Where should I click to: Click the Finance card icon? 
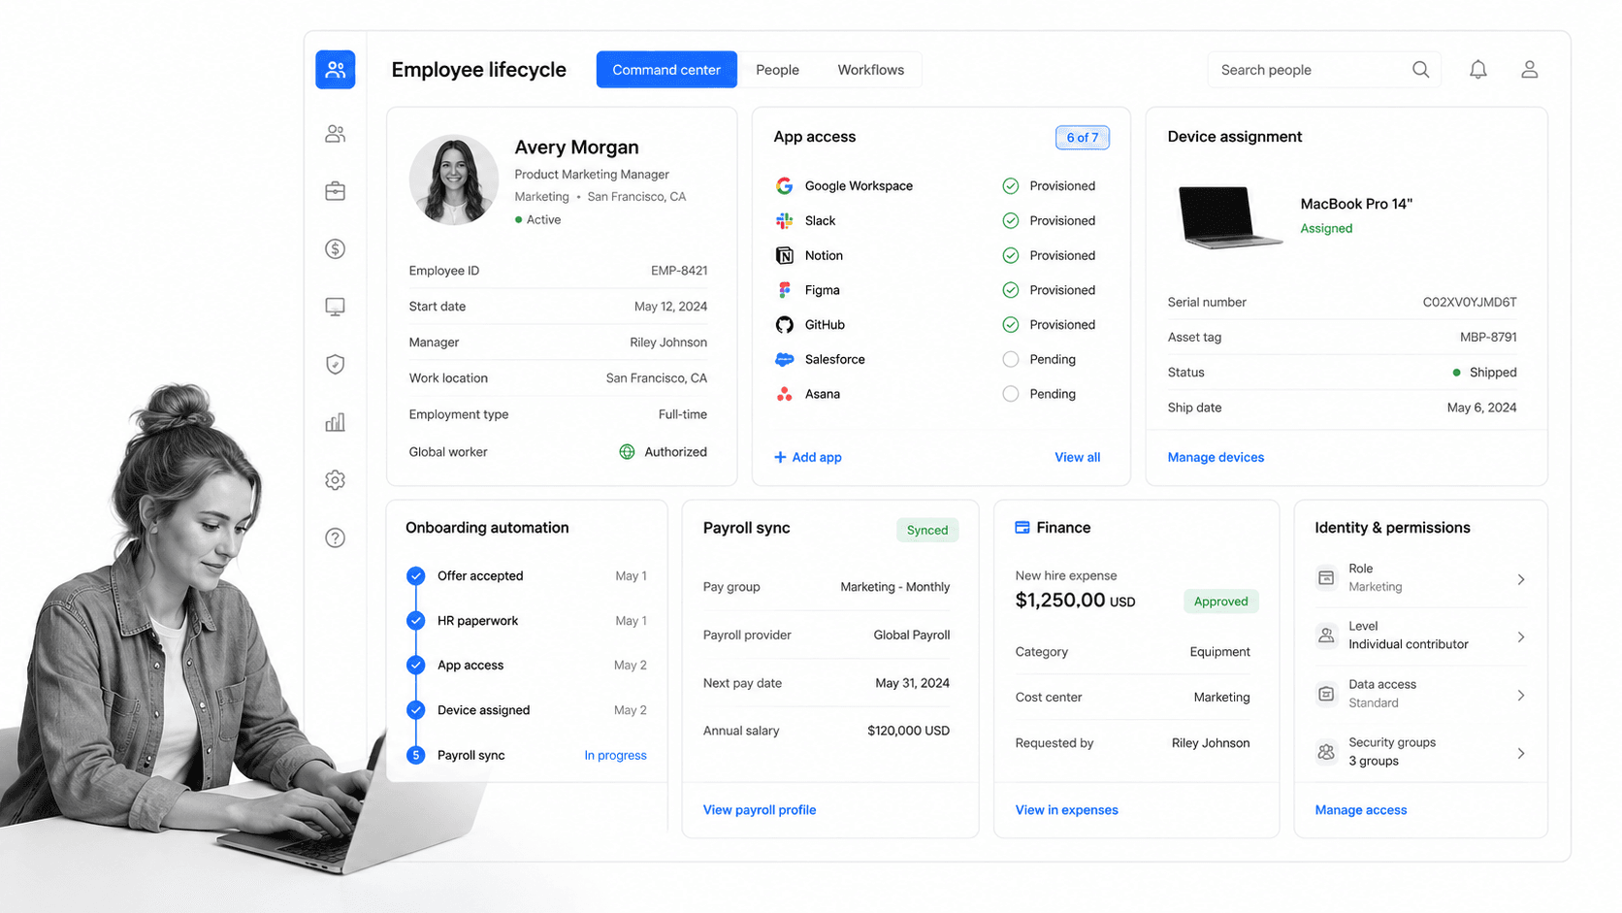click(x=1022, y=528)
